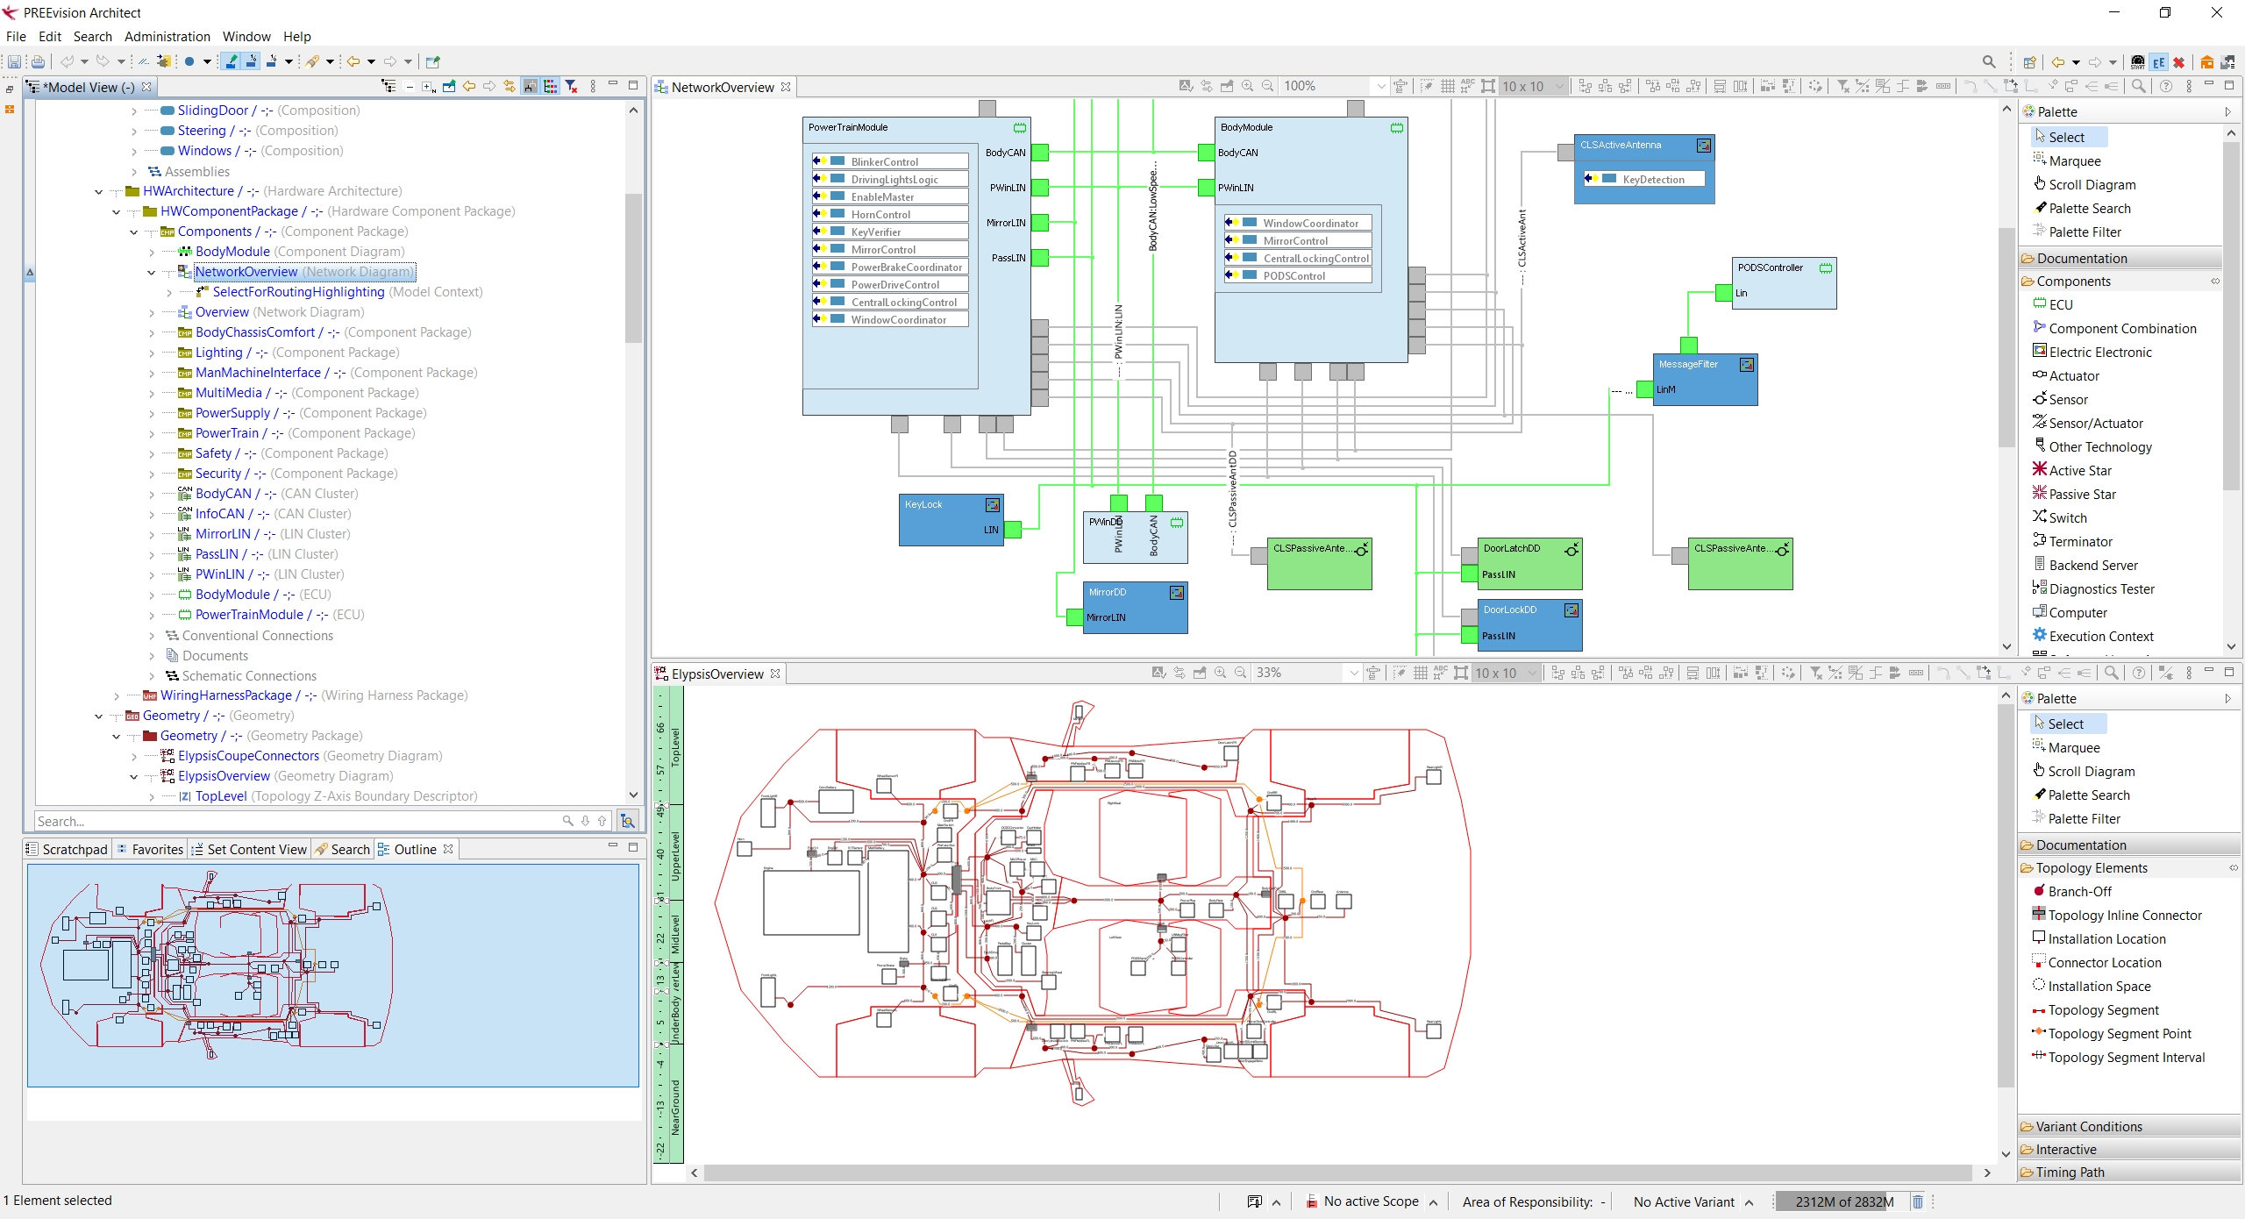Click the funnel with red X in Model View toolbar
This screenshot has width=2245, height=1219.
click(572, 86)
